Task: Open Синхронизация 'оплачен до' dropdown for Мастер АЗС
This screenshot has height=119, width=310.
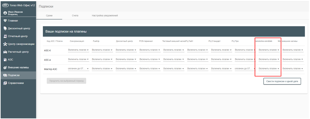Action: [79, 69]
